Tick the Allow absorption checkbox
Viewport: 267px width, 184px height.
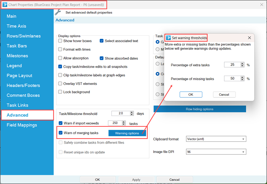60,58
